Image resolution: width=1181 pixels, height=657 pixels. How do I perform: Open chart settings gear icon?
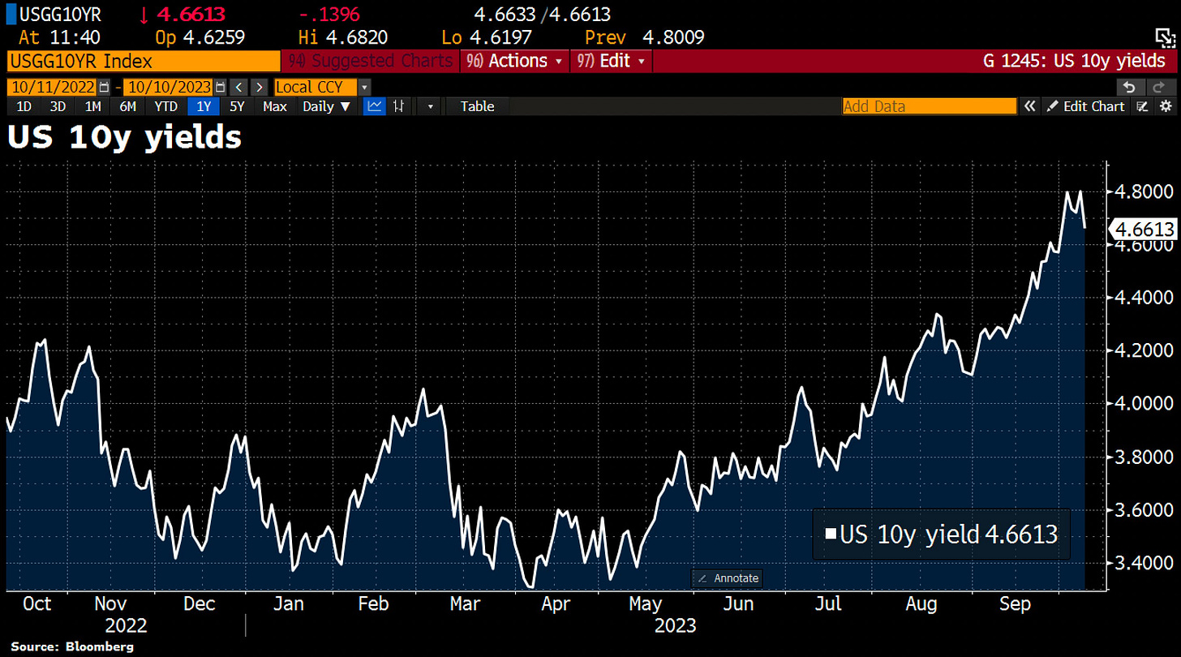1166,106
